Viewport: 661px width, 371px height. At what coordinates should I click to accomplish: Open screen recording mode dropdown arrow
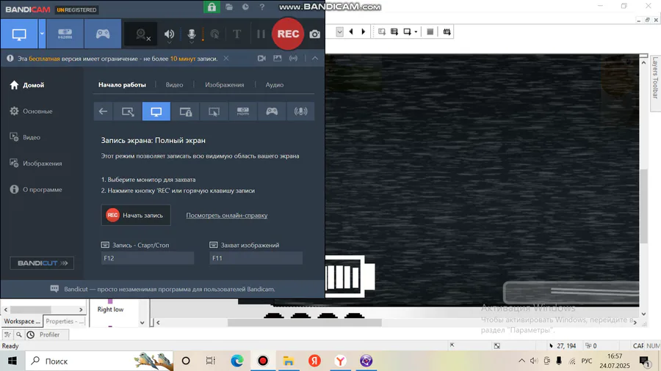pyautogui.click(x=42, y=34)
